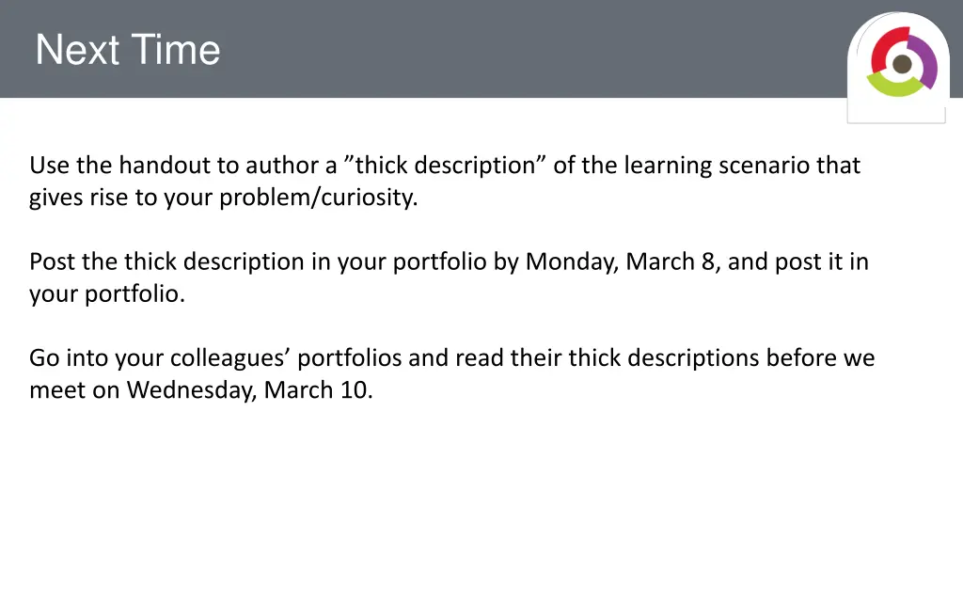The width and height of the screenshot is (963, 602).
Task: Click the text "problem/curiosity."
Action: tap(318, 198)
